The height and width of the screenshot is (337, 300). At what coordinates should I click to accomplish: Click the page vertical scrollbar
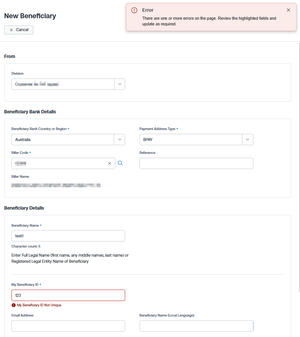299,168
